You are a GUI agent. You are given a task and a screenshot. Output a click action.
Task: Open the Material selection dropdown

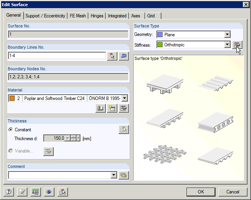[x=124, y=98]
